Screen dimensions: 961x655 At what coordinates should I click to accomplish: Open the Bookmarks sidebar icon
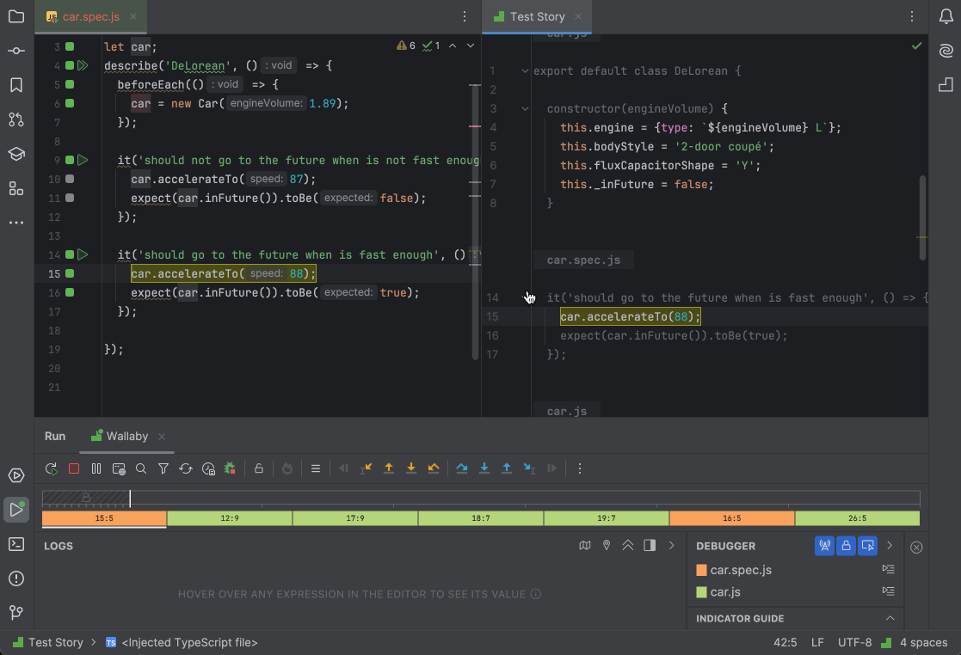point(15,85)
